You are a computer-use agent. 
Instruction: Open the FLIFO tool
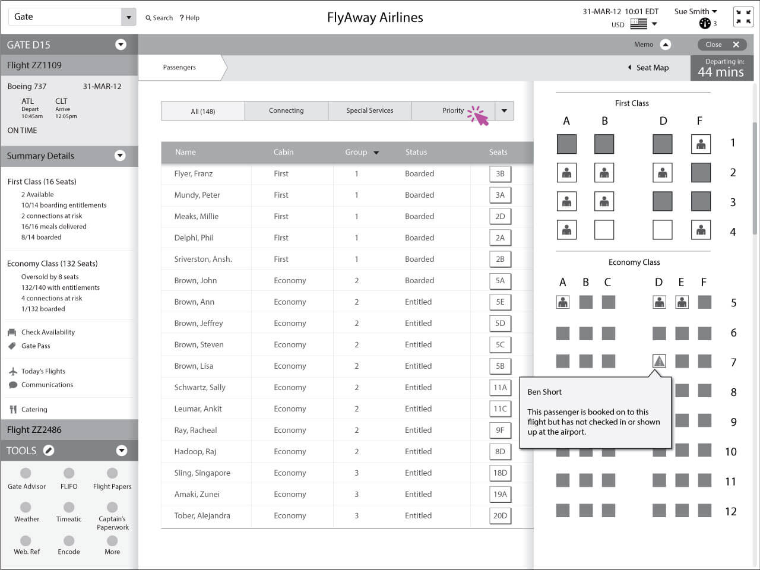coord(69,474)
